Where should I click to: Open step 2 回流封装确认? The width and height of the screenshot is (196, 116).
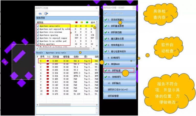pos(119,20)
